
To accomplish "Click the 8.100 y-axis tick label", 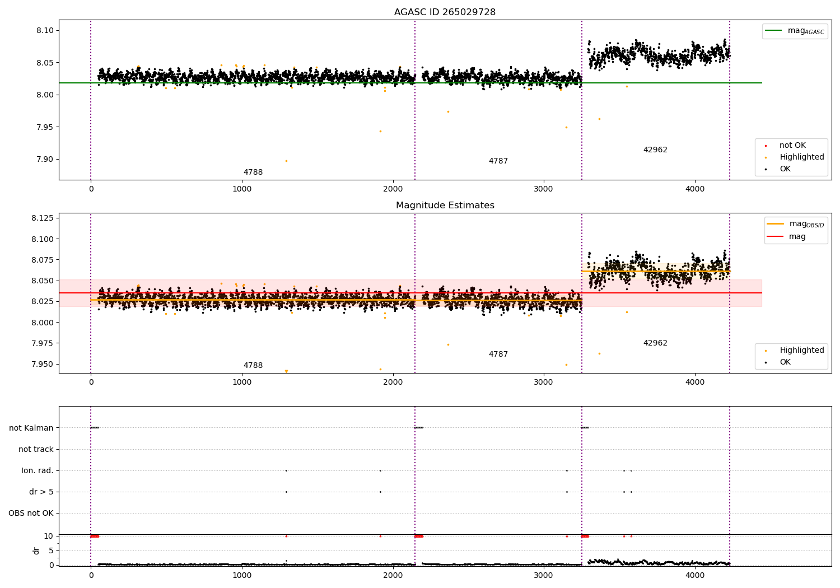I will (43, 239).
